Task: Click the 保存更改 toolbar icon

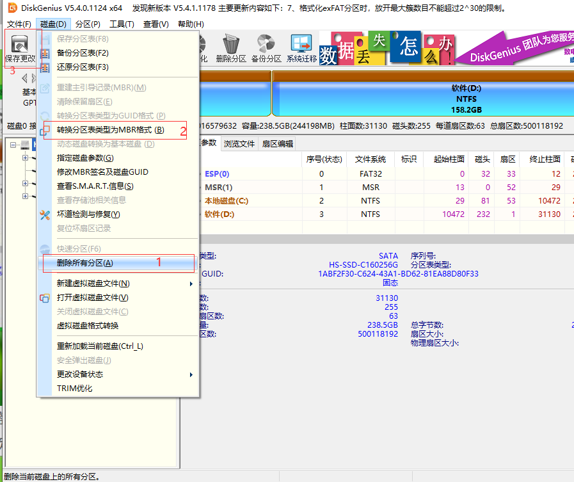Action: 20,47
